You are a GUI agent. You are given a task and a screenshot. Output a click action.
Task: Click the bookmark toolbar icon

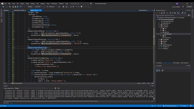[x=82, y=7]
